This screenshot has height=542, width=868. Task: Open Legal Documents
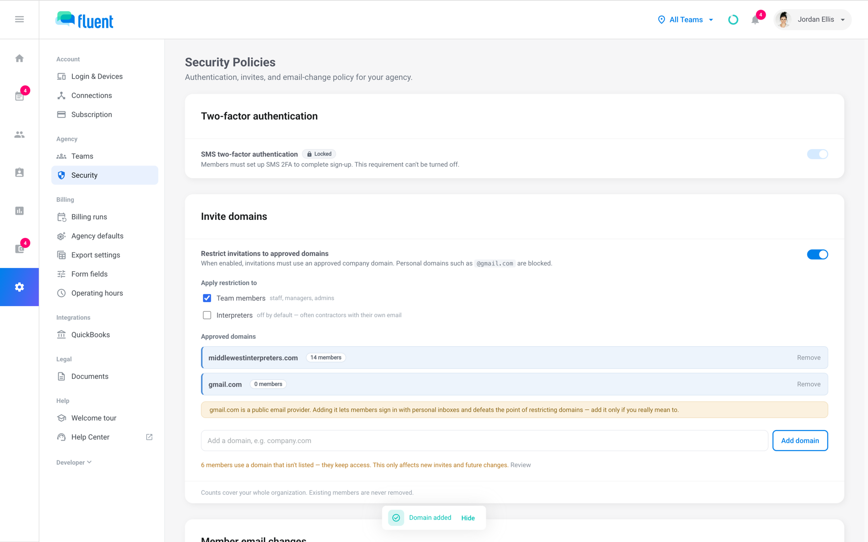(x=104, y=376)
